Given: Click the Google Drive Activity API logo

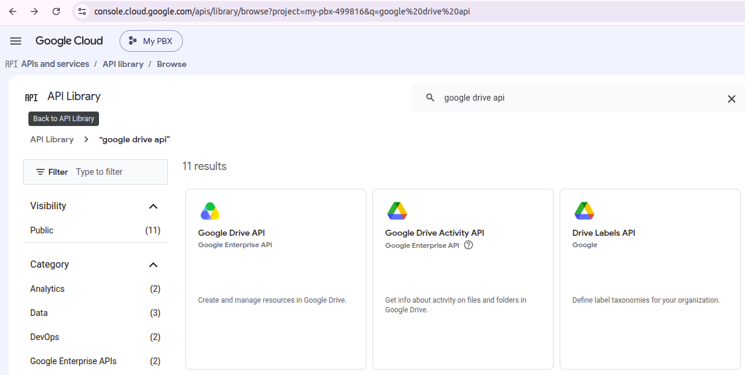Looking at the screenshot, I should coord(397,211).
